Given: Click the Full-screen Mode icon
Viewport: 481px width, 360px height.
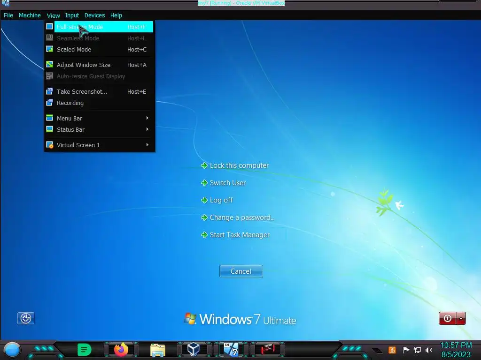Looking at the screenshot, I should [49, 26].
